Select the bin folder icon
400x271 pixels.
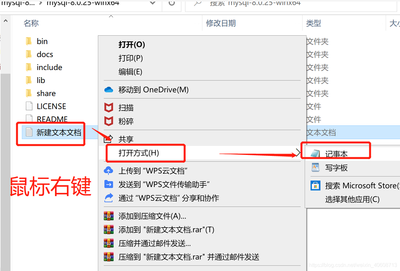[29, 41]
